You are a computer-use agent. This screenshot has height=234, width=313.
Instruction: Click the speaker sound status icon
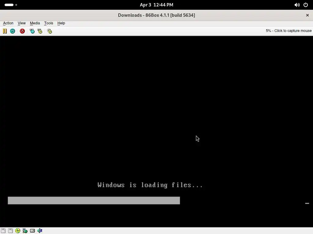[x=40, y=231]
